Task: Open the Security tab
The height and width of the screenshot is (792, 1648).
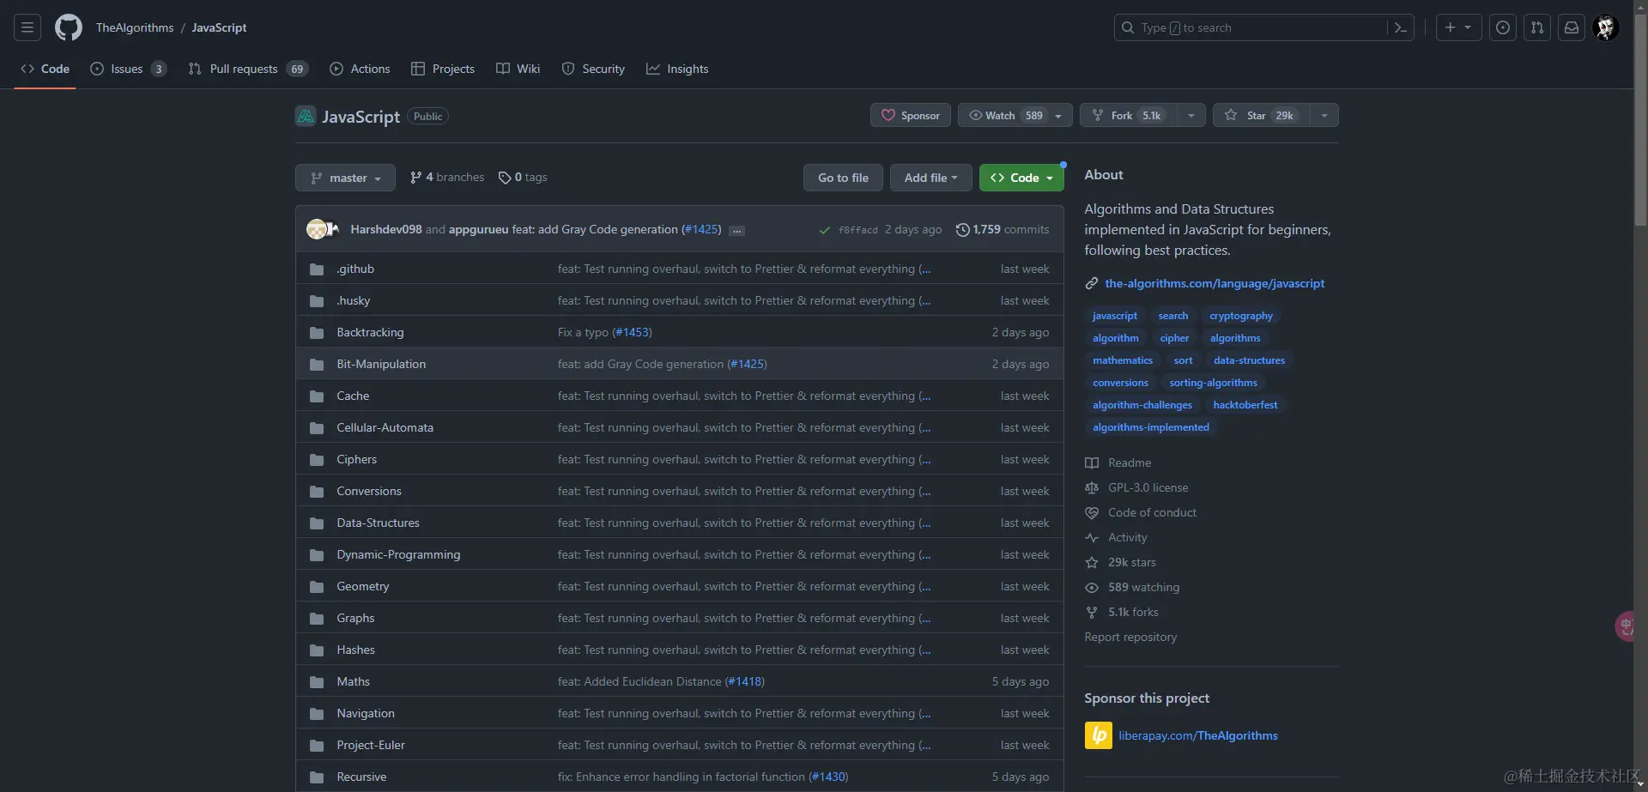Action: point(593,69)
